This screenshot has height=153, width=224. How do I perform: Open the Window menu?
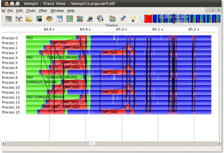coord(57,11)
